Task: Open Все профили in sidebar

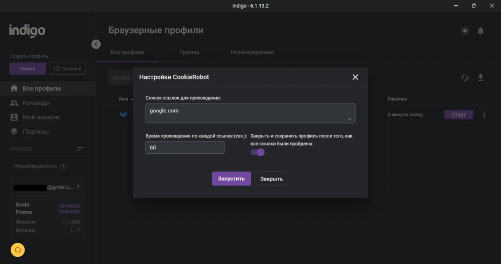Action: click(48, 88)
